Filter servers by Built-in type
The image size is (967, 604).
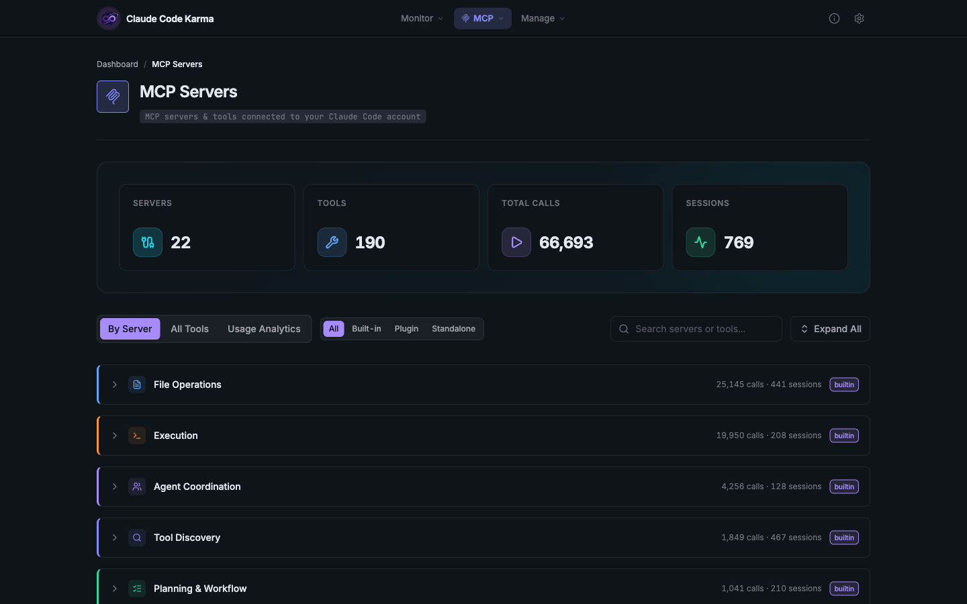click(x=367, y=329)
